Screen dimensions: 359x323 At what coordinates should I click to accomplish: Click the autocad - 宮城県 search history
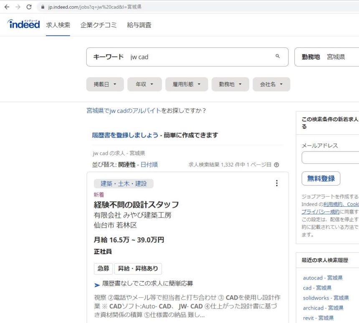tap(323, 278)
